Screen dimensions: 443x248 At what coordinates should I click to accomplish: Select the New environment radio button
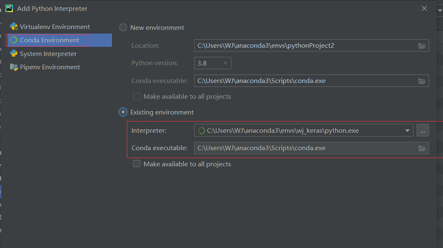(x=123, y=27)
